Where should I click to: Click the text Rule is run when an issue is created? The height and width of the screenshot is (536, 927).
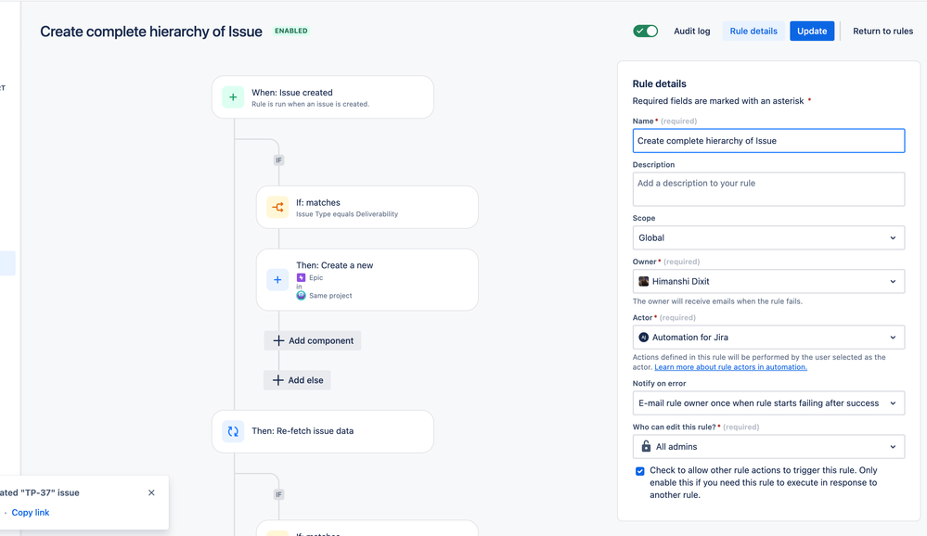(310, 104)
